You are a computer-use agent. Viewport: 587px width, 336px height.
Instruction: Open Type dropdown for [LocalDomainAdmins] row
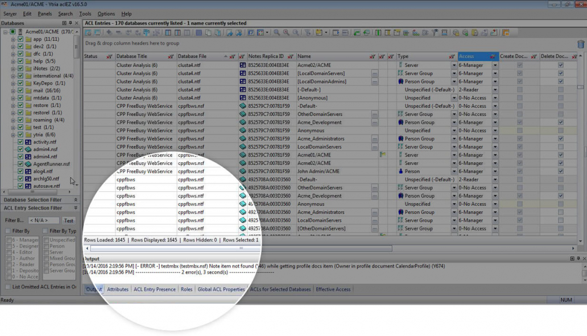click(x=454, y=82)
